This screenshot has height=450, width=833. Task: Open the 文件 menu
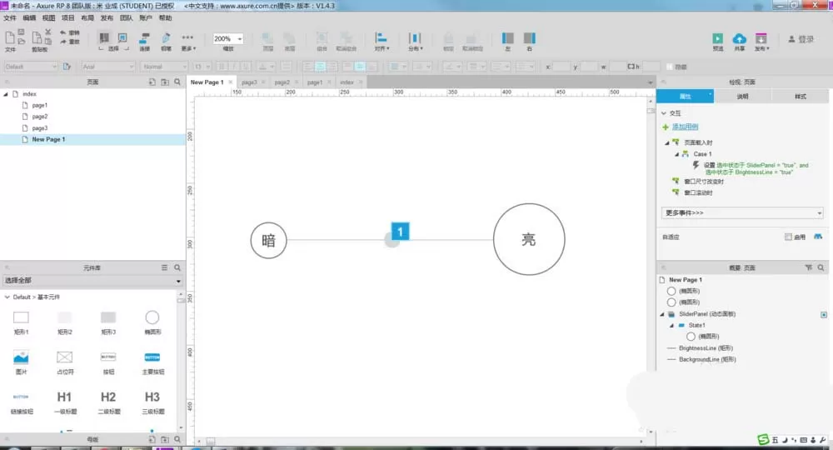point(10,18)
